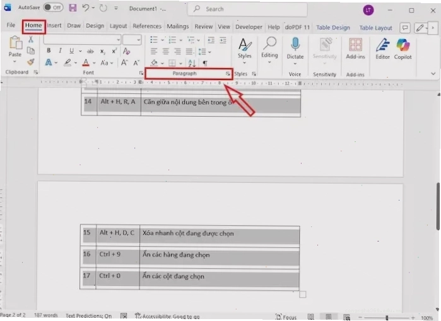
Task: Open the Mailings tab
Action: click(x=178, y=26)
